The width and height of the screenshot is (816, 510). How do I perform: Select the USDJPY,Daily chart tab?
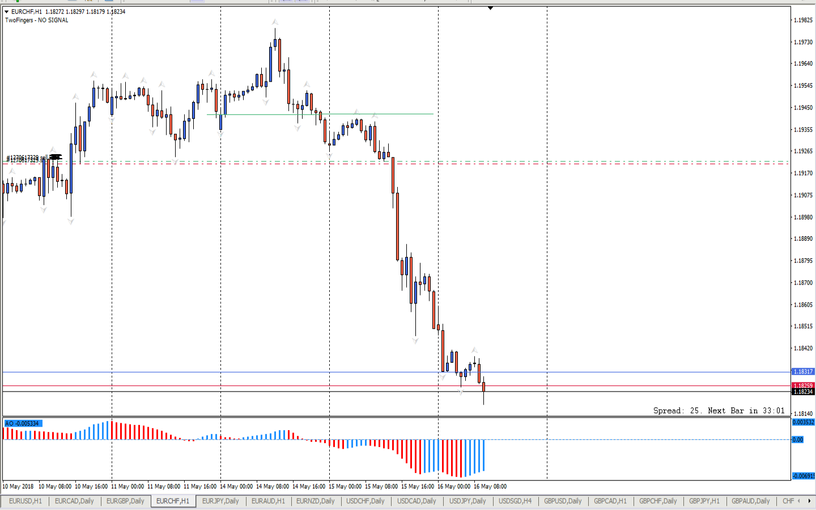point(467,501)
